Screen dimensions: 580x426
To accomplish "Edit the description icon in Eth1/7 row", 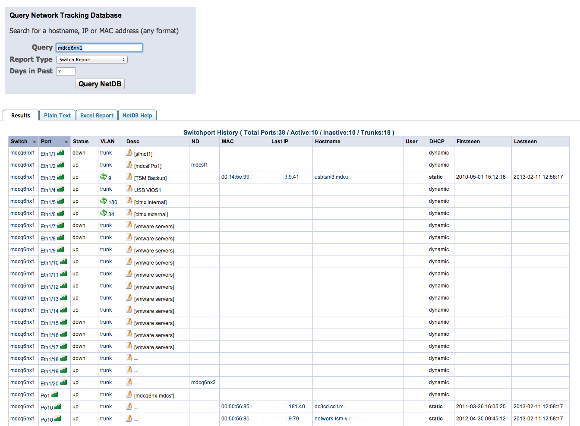I will tap(129, 225).
